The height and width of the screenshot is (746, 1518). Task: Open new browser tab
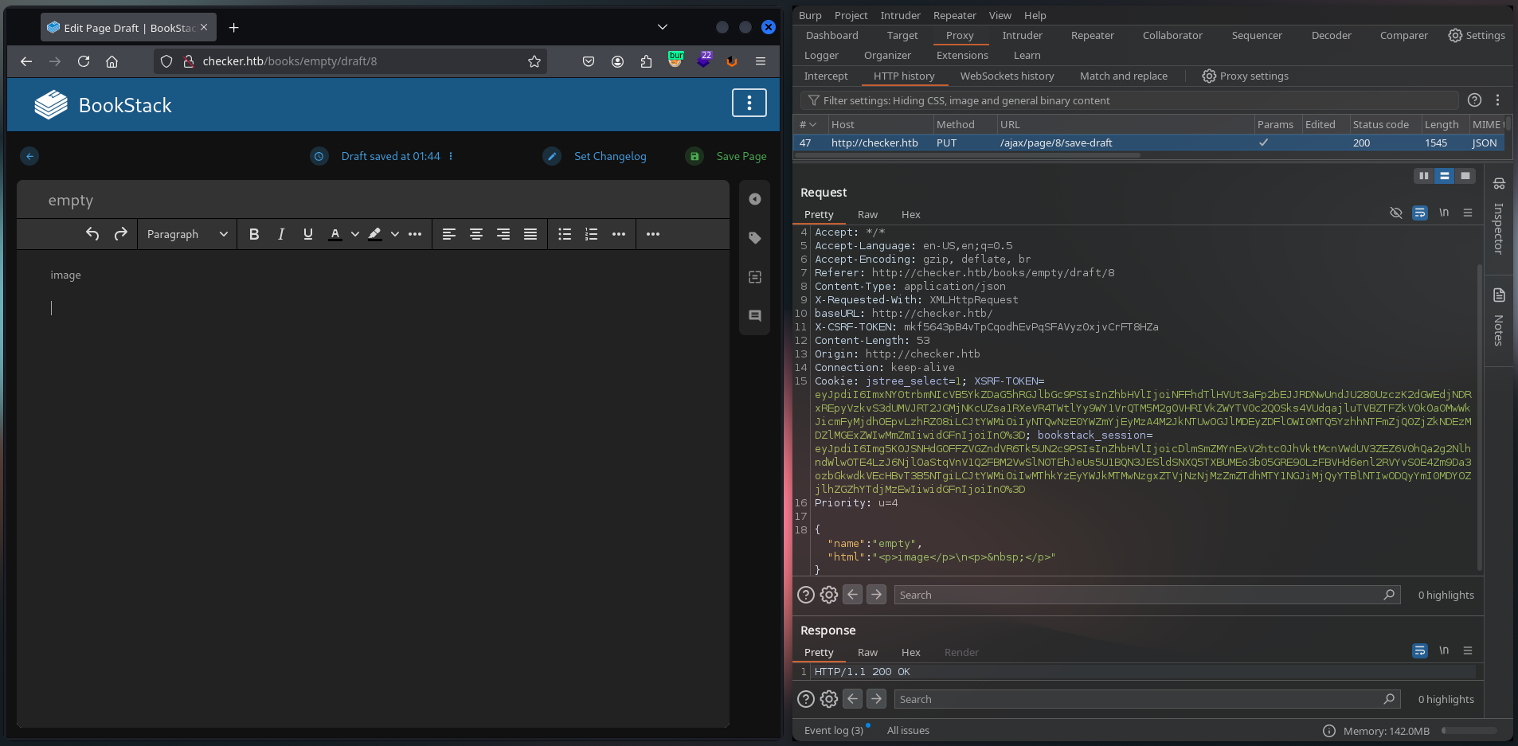[233, 27]
